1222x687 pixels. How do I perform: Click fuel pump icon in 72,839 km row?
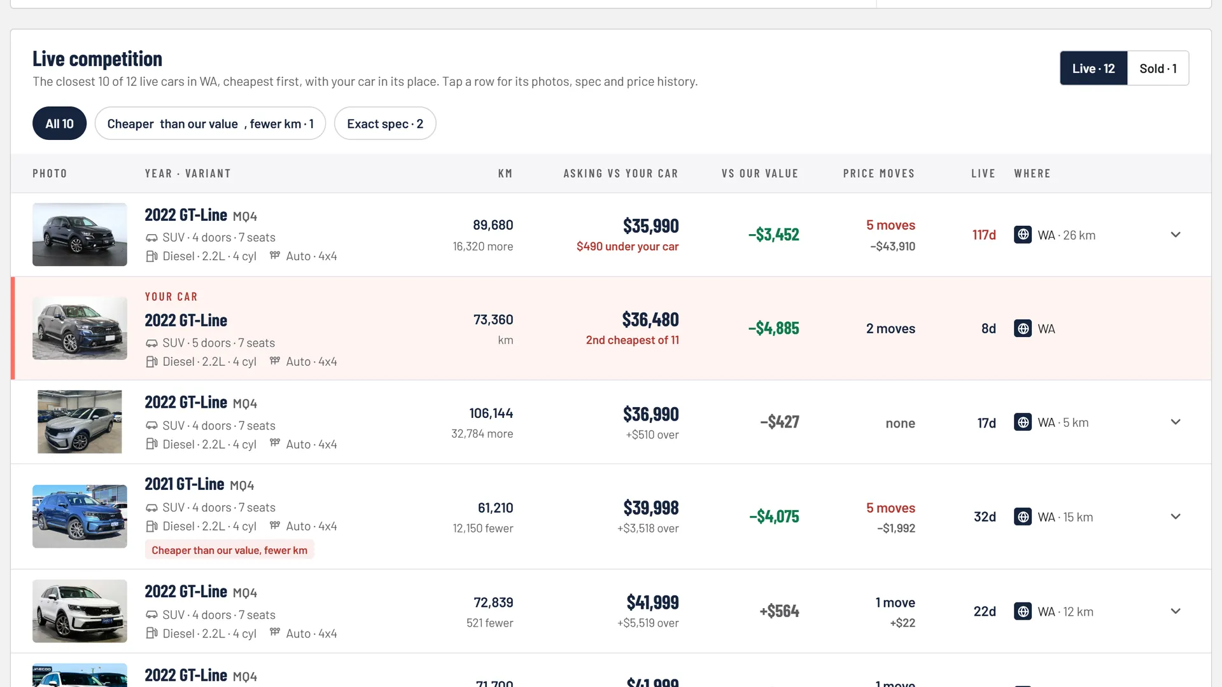click(151, 634)
